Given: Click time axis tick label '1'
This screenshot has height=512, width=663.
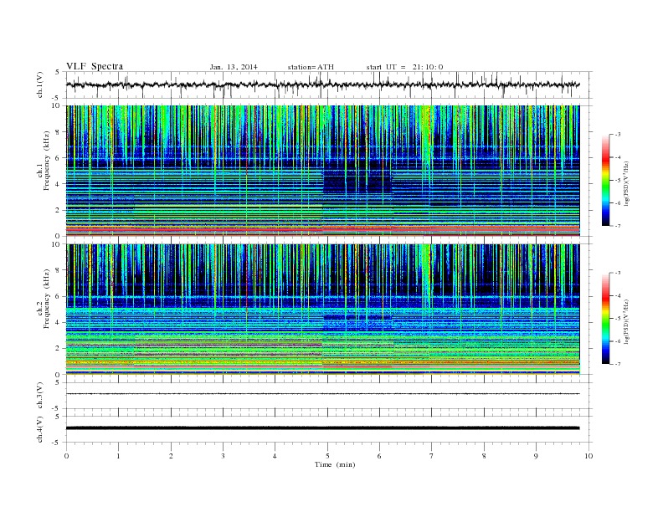Looking at the screenshot, I should 118,456.
